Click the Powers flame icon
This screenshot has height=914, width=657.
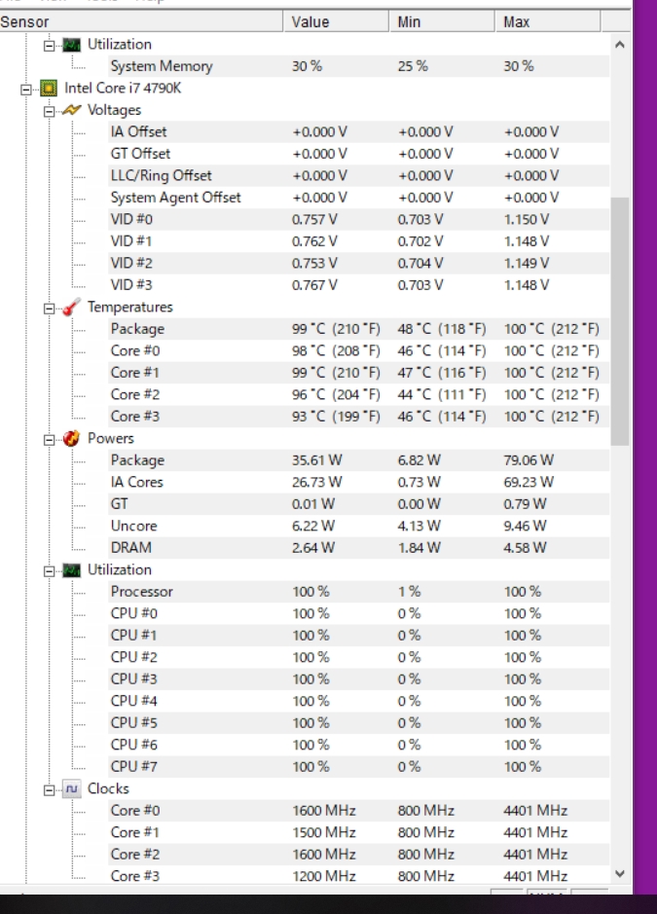pyautogui.click(x=71, y=439)
